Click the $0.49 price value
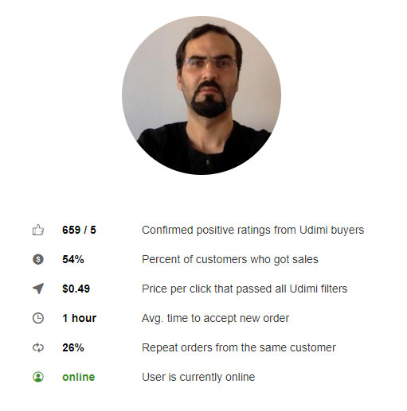This screenshot has width=407, height=411. point(76,289)
